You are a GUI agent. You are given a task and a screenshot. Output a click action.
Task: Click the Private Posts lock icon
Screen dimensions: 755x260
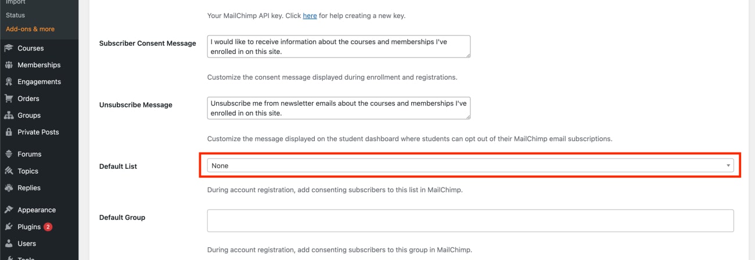pos(9,132)
